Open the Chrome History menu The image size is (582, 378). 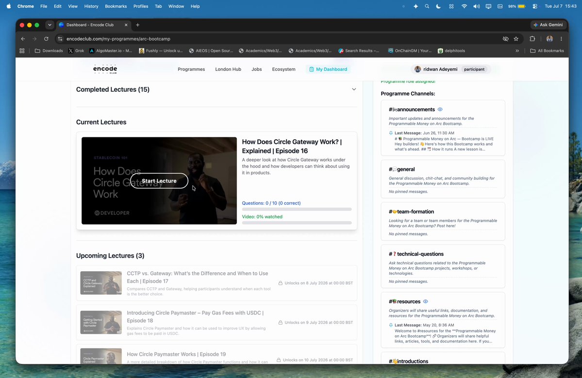click(x=91, y=6)
